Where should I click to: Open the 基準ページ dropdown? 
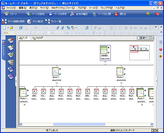coord(145,38)
